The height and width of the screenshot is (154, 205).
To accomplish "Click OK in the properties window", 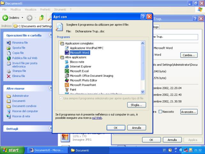I will tap(151, 140).
